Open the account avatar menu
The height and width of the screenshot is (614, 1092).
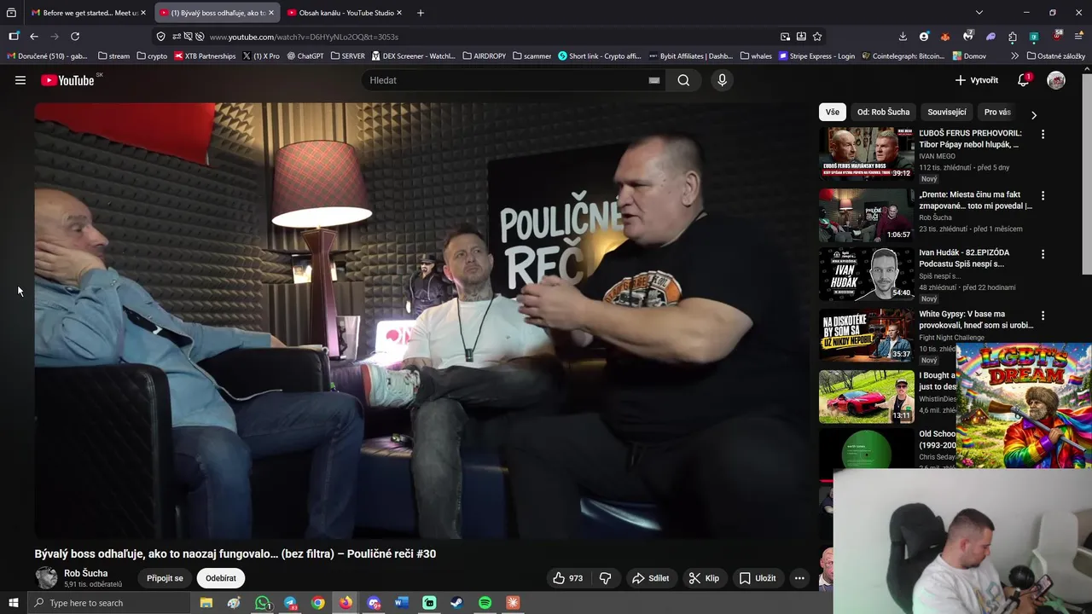1056,80
